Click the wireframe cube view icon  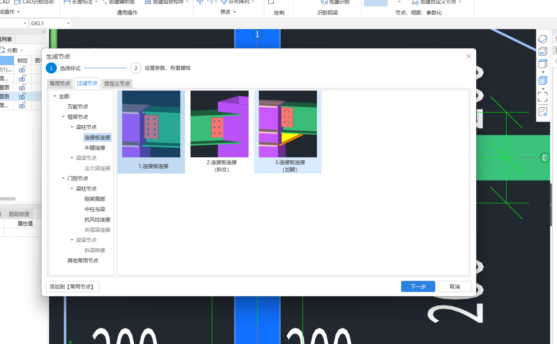click(x=543, y=64)
